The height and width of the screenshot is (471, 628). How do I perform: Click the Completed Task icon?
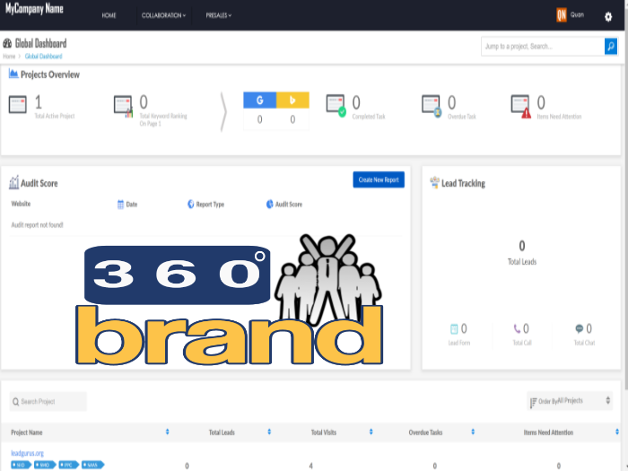pyautogui.click(x=335, y=106)
